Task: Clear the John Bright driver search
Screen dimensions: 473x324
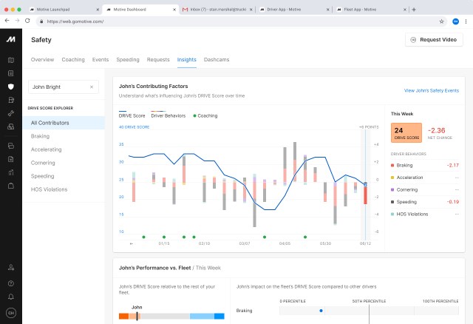Action: (x=92, y=87)
